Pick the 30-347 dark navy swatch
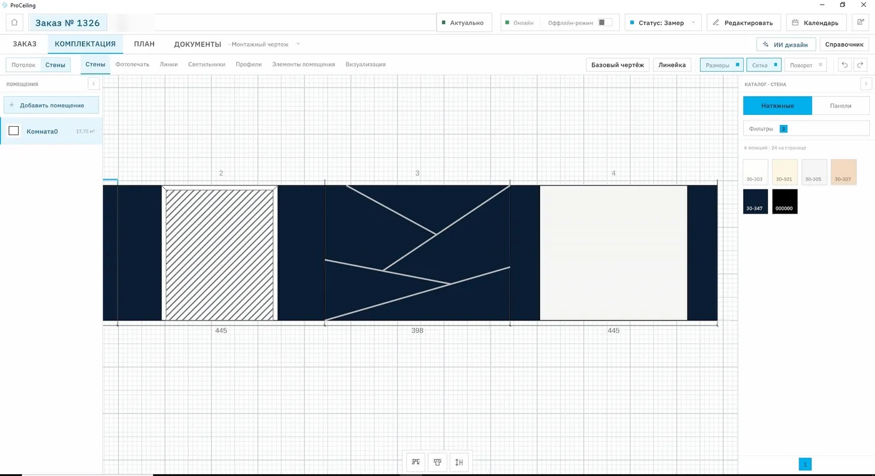The image size is (875, 476). pyautogui.click(x=756, y=202)
